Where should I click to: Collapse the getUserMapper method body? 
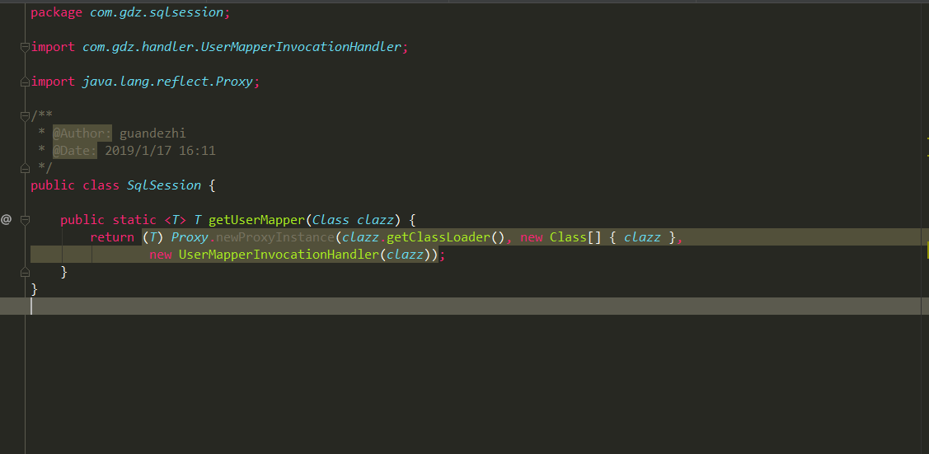[25, 220]
